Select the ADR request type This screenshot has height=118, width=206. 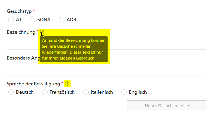[62, 20]
